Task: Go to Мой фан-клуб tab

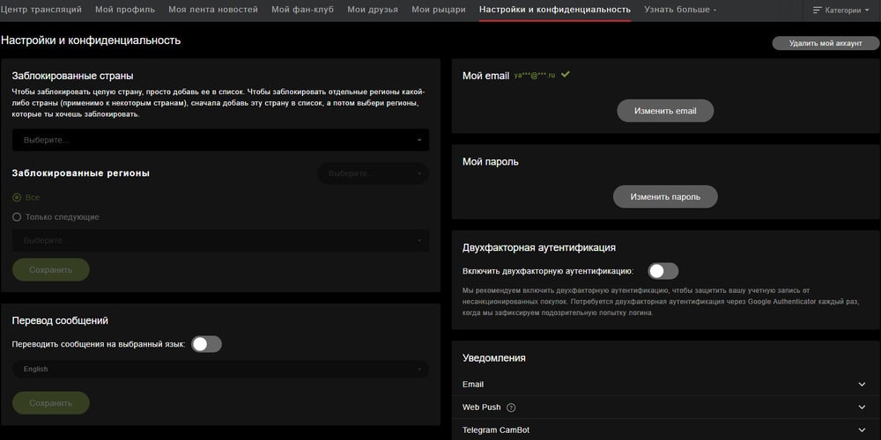Action: pyautogui.click(x=302, y=10)
